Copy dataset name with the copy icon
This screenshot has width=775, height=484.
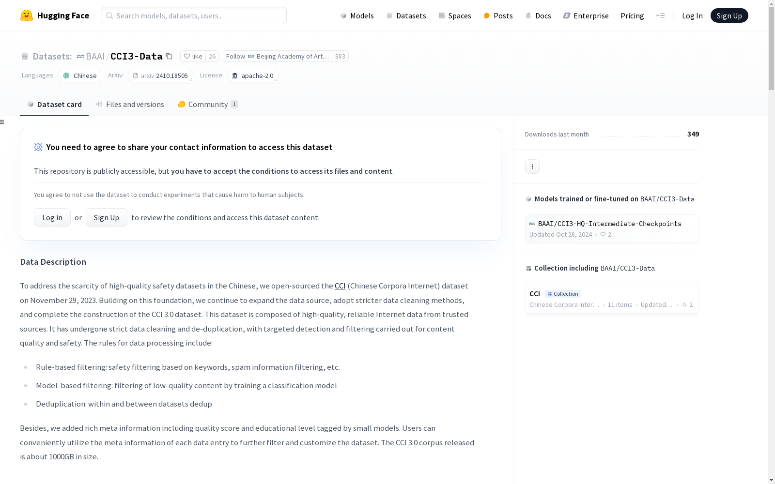click(169, 56)
